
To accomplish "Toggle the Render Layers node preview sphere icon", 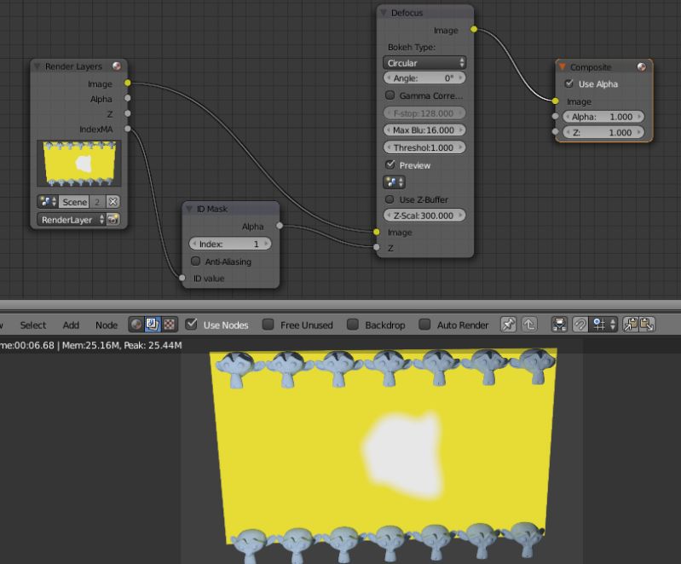I will point(117,66).
